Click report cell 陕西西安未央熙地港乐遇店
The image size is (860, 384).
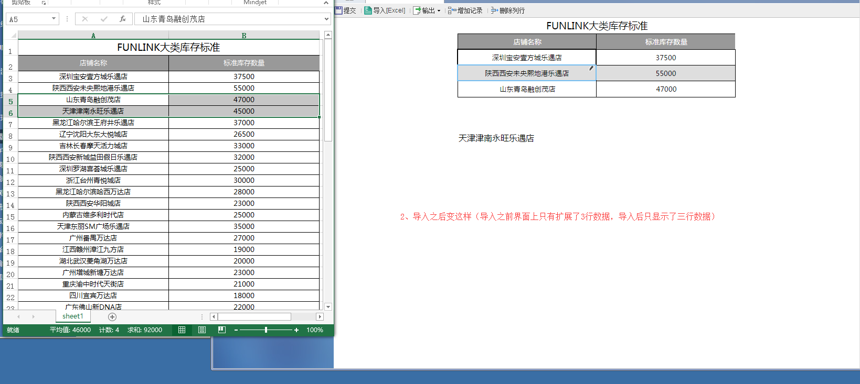point(527,73)
